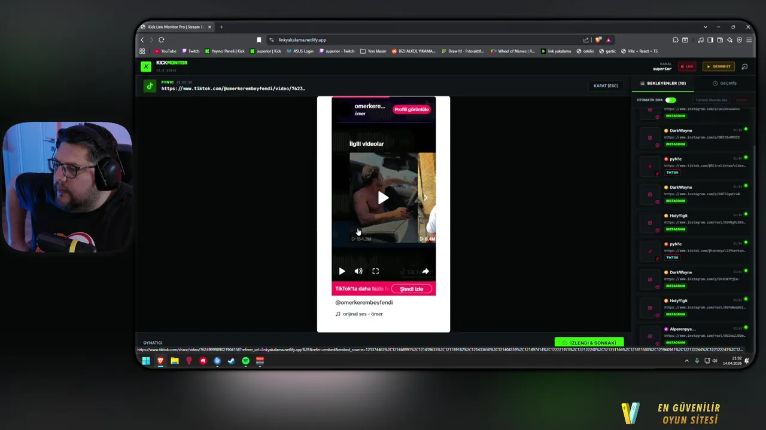Open the bookmarks apps grid icon
Image resolution: width=766 pixels, height=430 pixels.
click(142, 51)
